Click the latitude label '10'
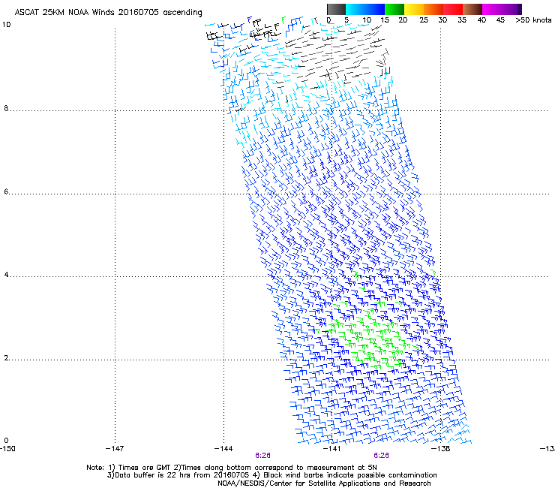The height and width of the screenshot is (488, 555). (6, 25)
